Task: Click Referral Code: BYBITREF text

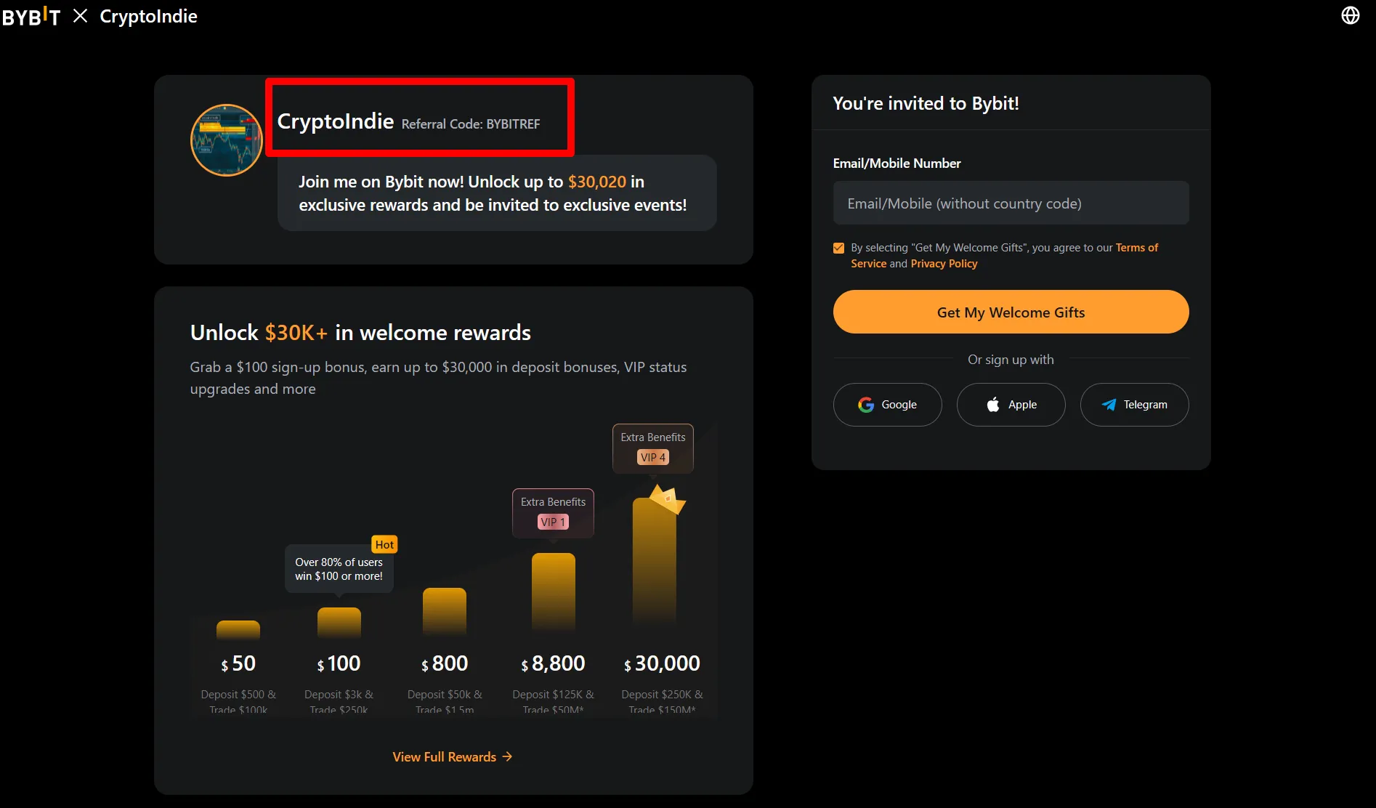Action: point(471,124)
